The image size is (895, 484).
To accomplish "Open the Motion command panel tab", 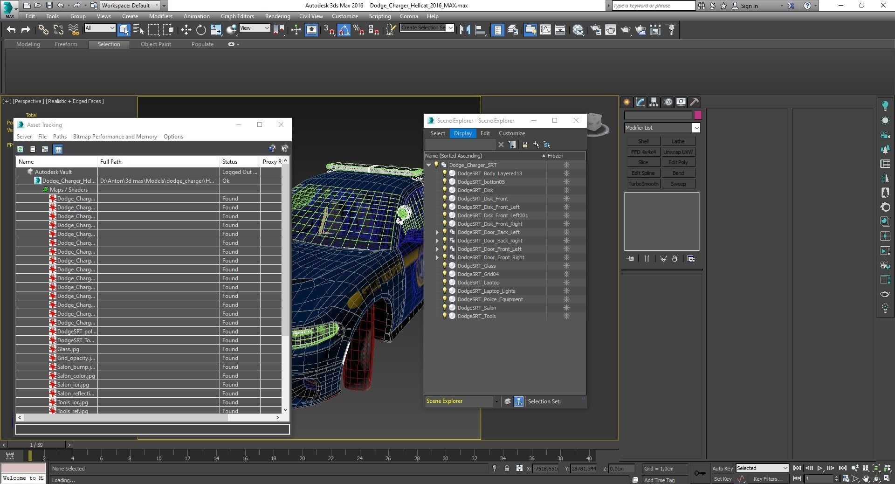I will (668, 102).
